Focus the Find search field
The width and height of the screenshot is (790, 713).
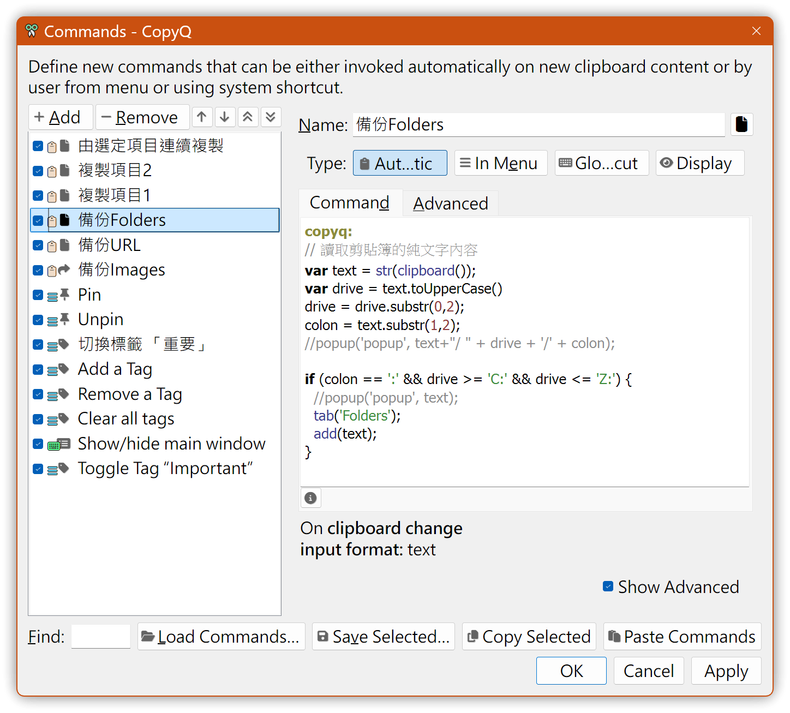point(101,636)
